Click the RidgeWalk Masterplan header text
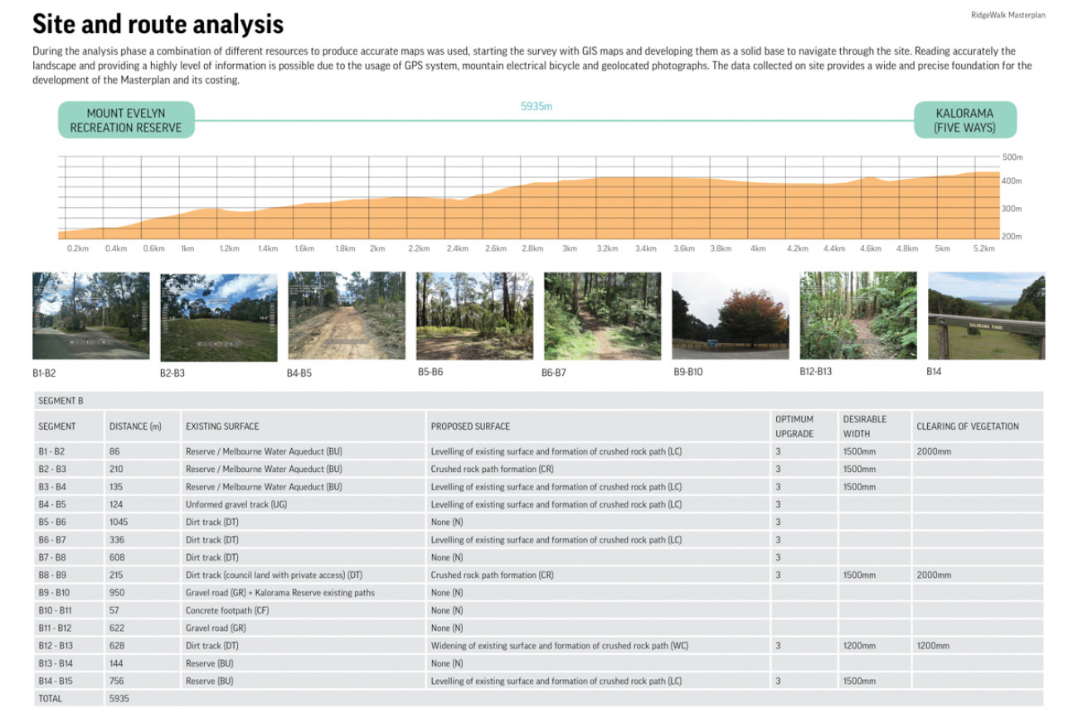The width and height of the screenshot is (1078, 718). tap(1007, 15)
